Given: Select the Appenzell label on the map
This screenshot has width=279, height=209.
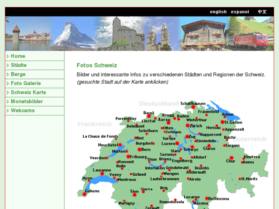Looking at the screenshot, I should [234, 130].
